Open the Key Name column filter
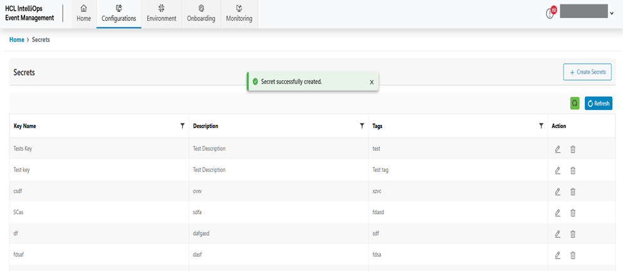The width and height of the screenshot is (623, 271). 182,126
